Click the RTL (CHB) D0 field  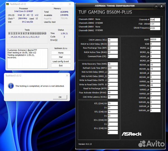tap(113, 112)
